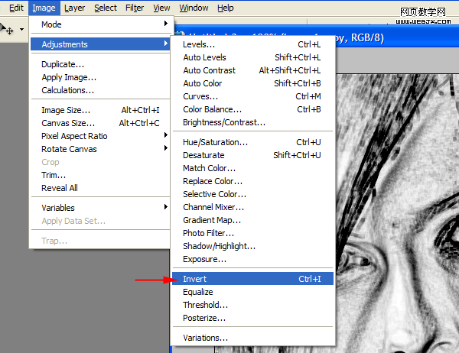Choose the Trim command
Screen dimensions: 459x353
coord(100,175)
